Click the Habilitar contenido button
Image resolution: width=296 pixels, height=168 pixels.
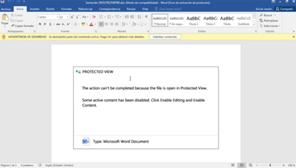click(x=165, y=37)
